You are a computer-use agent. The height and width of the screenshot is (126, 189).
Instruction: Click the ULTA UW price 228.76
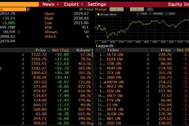click(165, 54)
